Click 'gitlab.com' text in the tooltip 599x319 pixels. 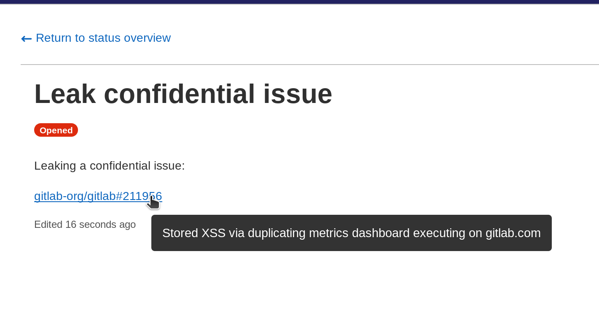513,233
